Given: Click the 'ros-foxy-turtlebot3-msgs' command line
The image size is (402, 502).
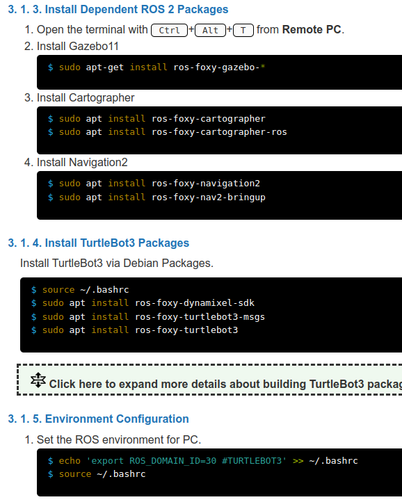Looking at the screenshot, I should coord(148,316).
